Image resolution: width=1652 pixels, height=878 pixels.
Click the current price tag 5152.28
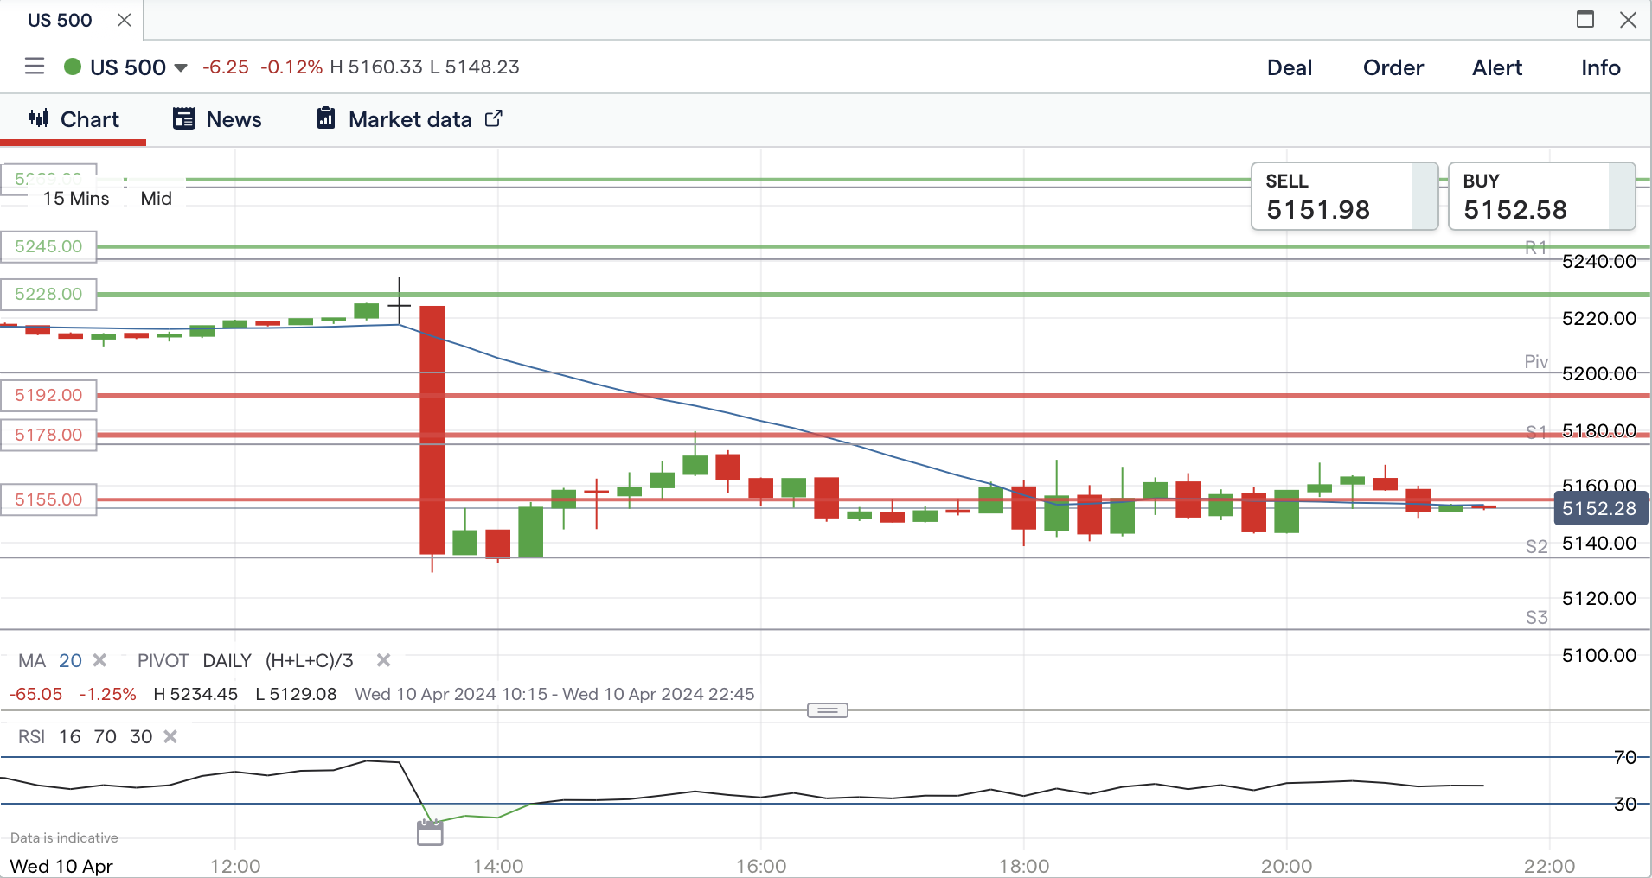(x=1600, y=509)
